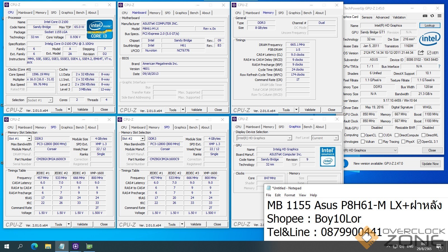Expand the Intel(R) HD Graphics display device dropdown
The height and width of the screenshot is (252, 448).
point(289,138)
